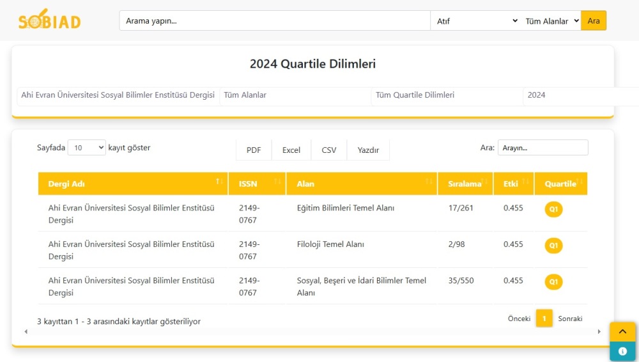The height and width of the screenshot is (362, 639).
Task: Open Tüm Alanlar dropdown in search bar
Action: click(551, 21)
